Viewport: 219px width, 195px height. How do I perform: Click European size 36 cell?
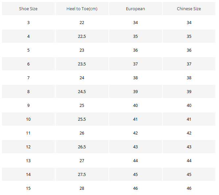pos(135,50)
